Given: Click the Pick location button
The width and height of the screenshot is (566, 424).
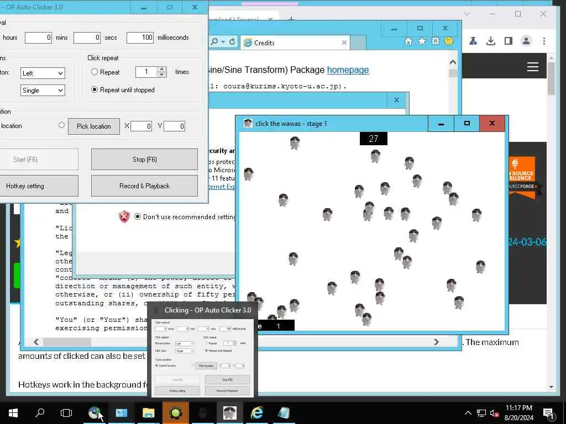Looking at the screenshot, I should click(94, 126).
